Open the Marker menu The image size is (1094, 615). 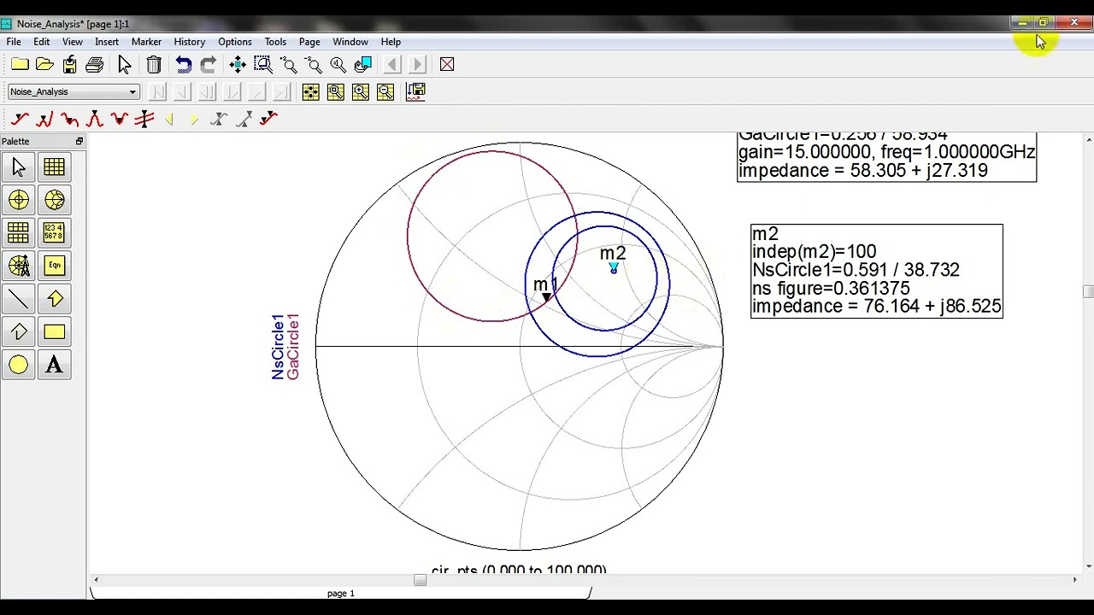146,42
